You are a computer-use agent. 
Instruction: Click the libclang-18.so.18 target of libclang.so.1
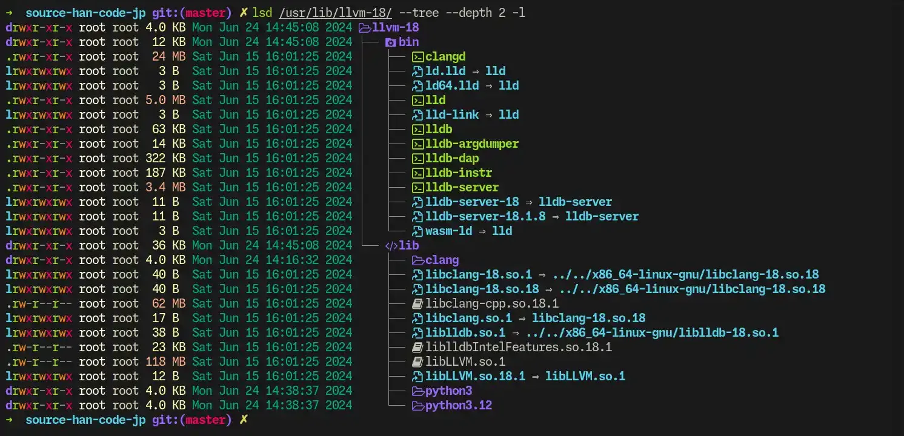point(589,318)
